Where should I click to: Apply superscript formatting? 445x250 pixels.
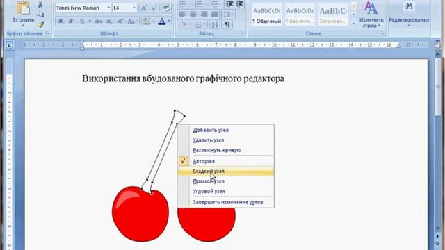click(x=120, y=22)
